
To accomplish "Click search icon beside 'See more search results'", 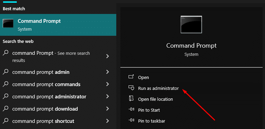I will 5,53.
